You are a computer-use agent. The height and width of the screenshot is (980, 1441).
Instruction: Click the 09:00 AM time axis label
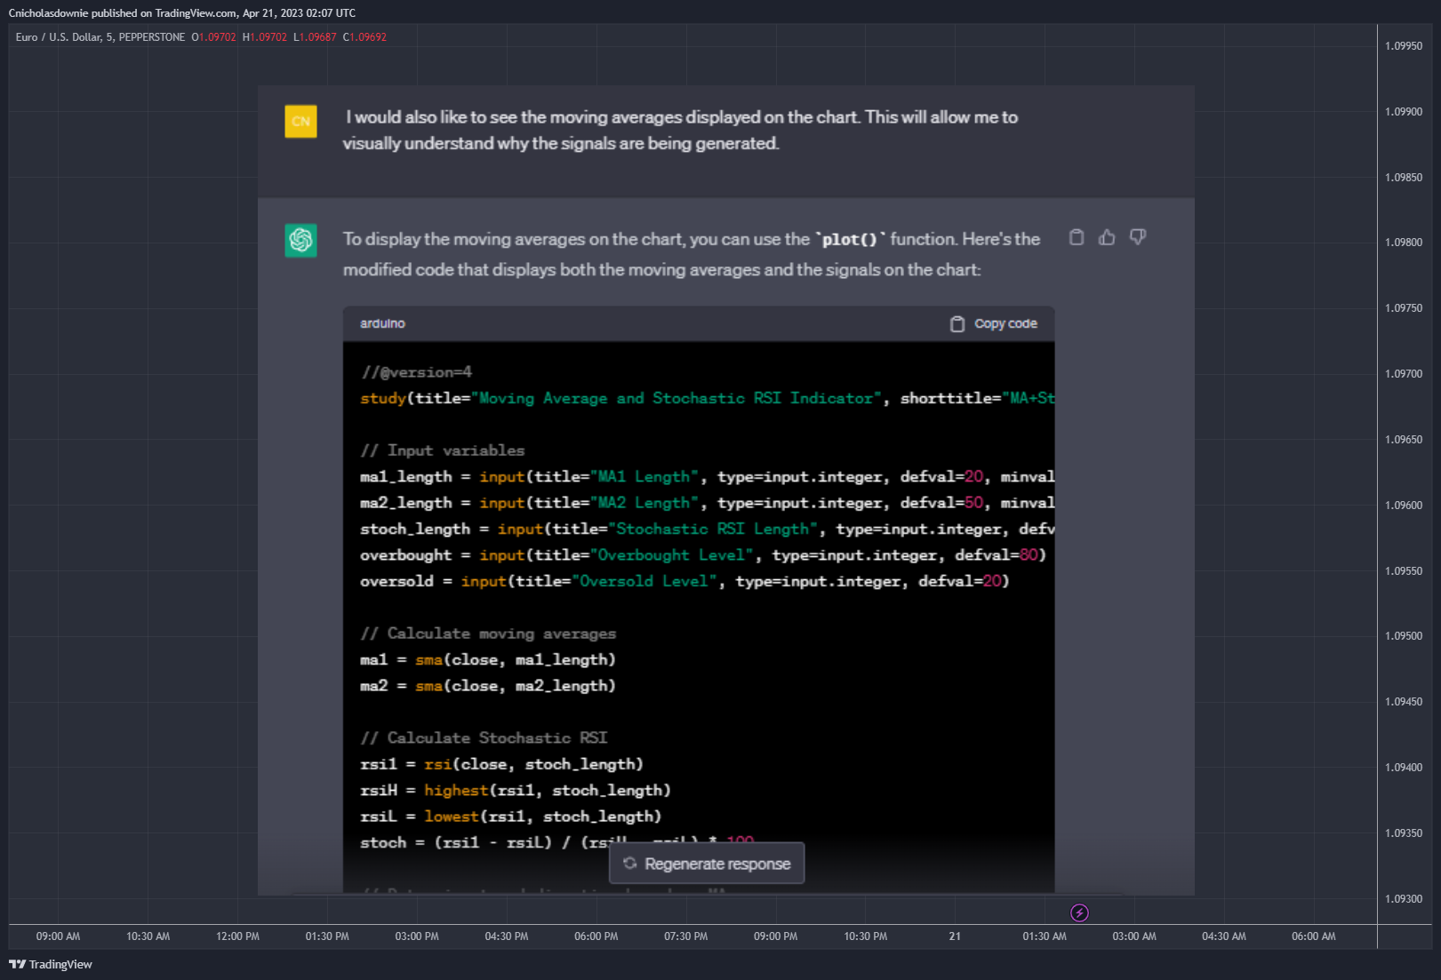(58, 936)
